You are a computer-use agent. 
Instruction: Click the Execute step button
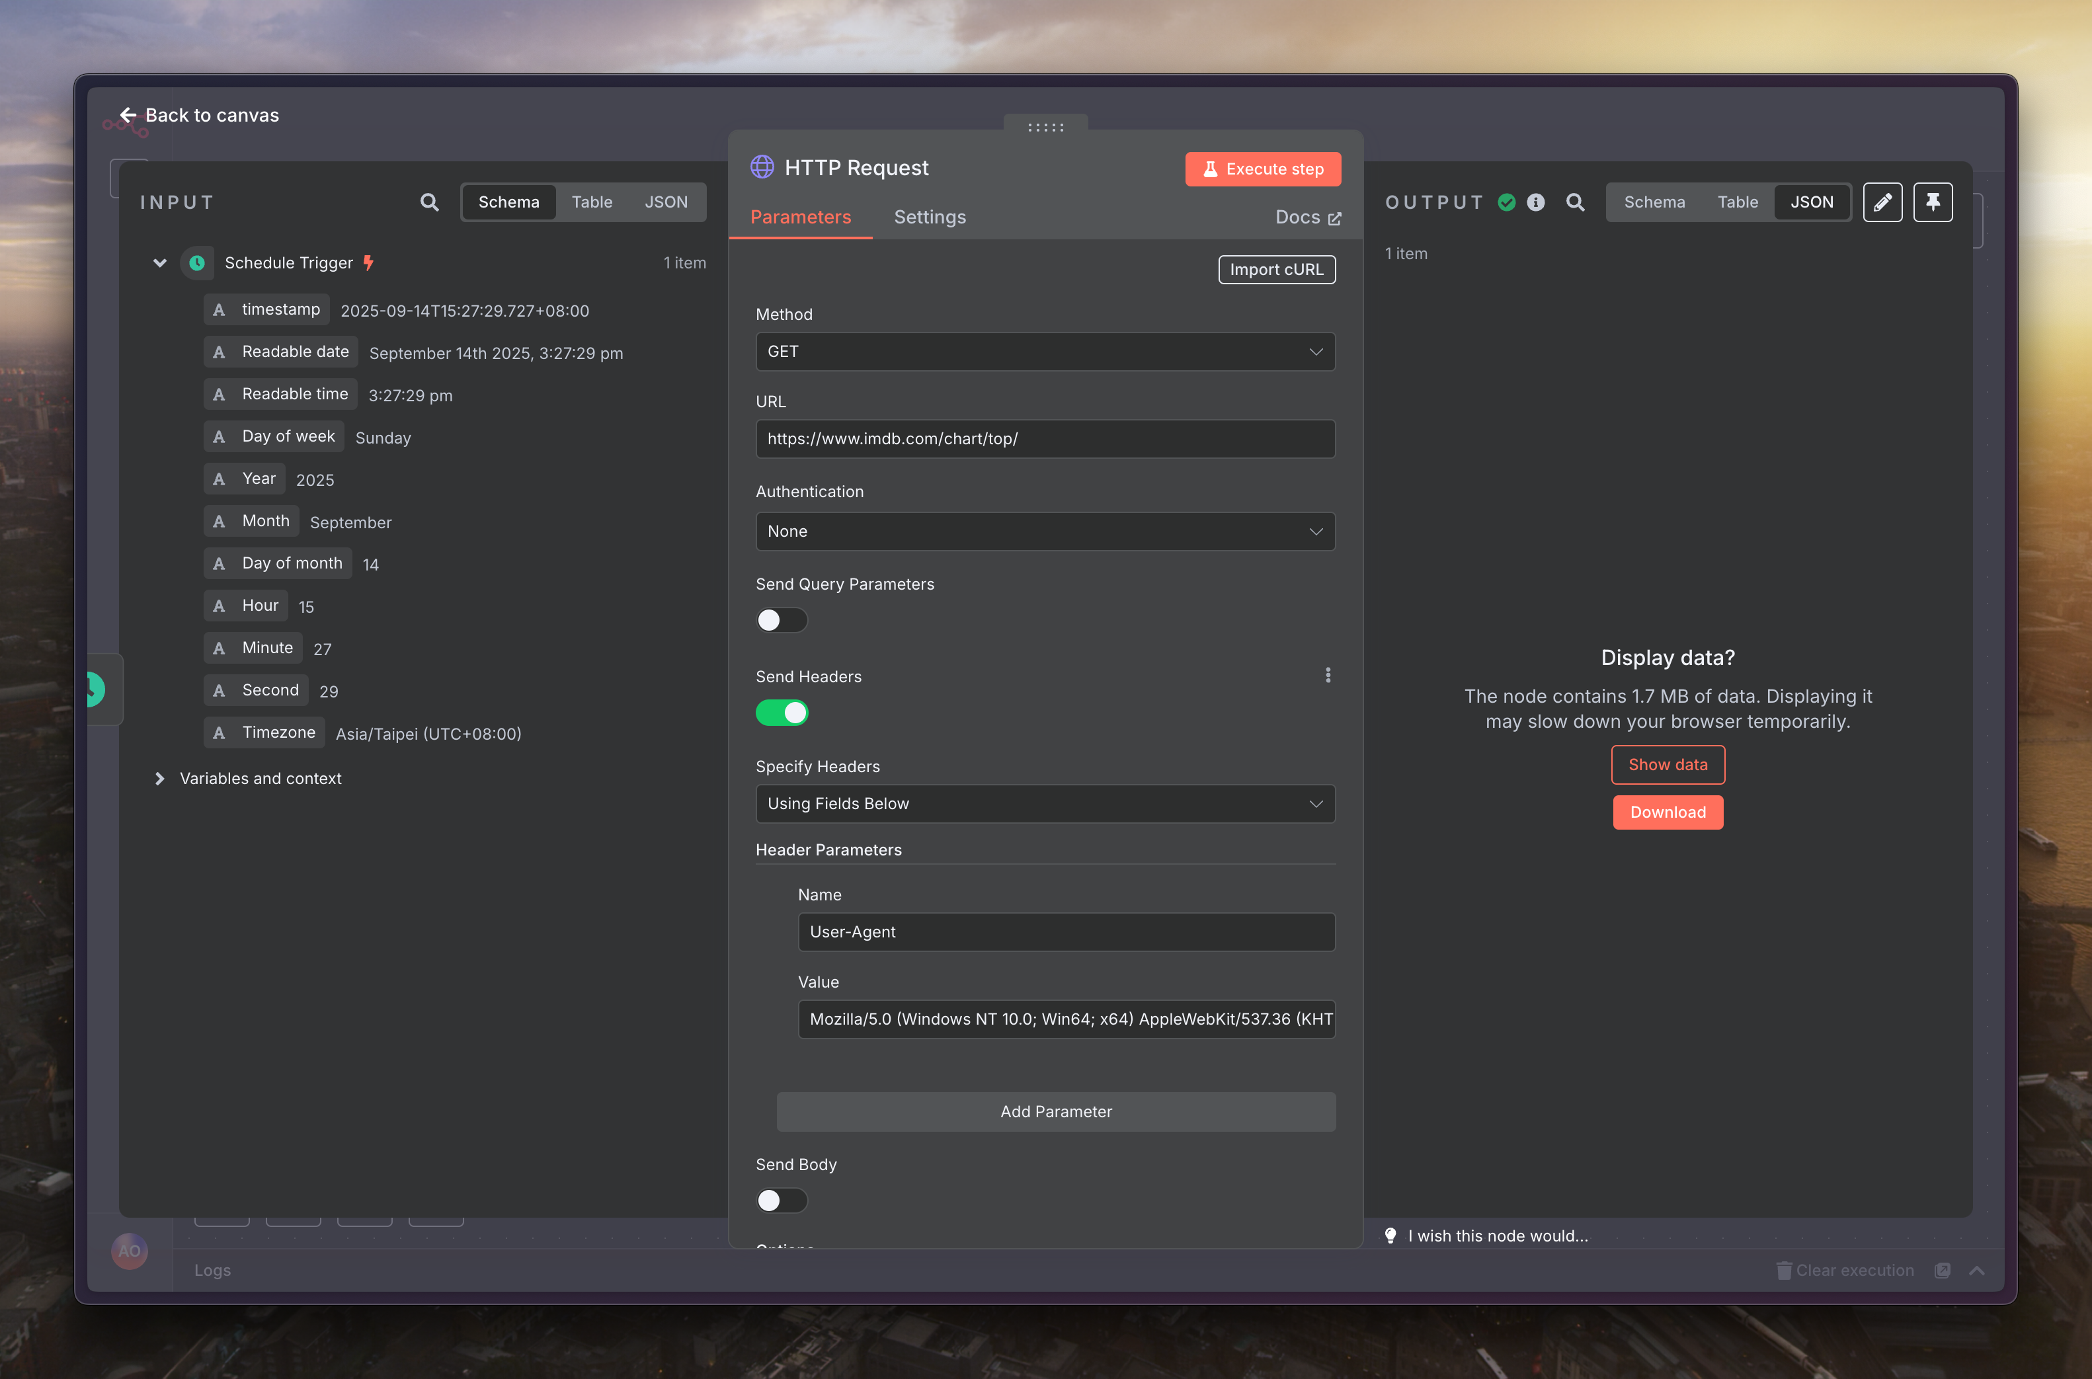1262,169
